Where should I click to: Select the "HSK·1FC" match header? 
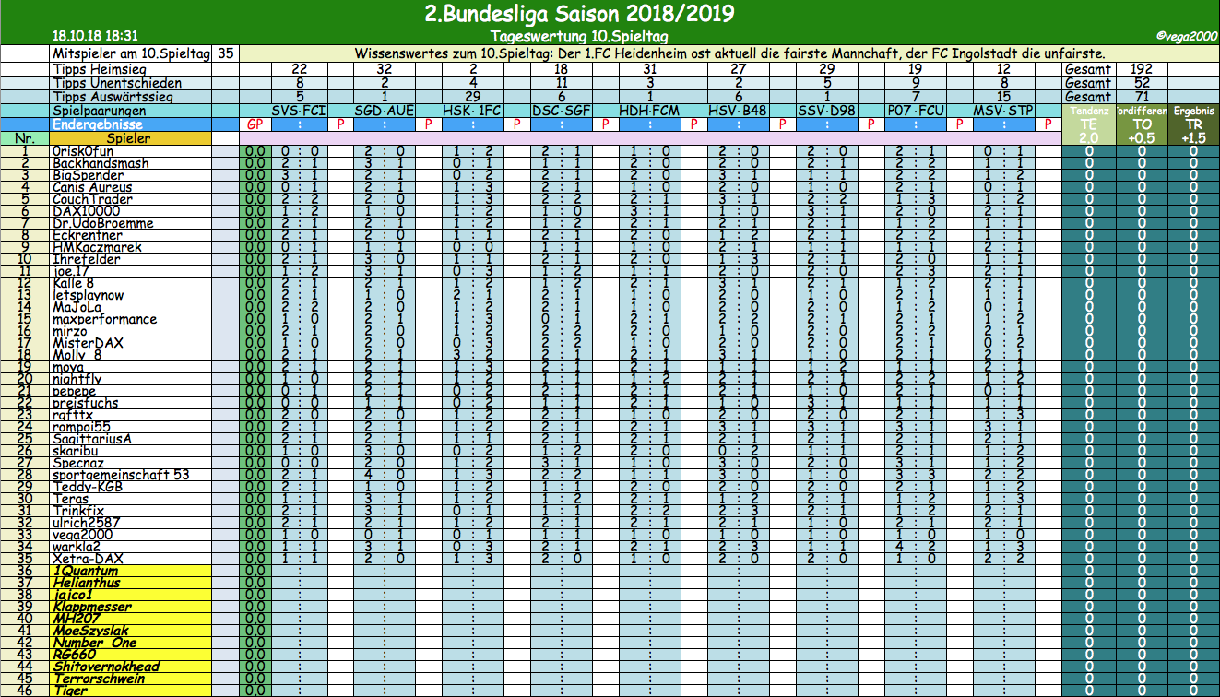(x=475, y=111)
